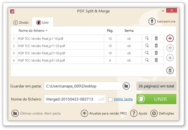Select row PGP TCC Versão Final_p11-20.pdf
This screenshot has height=130, width=188.
click(87, 46)
